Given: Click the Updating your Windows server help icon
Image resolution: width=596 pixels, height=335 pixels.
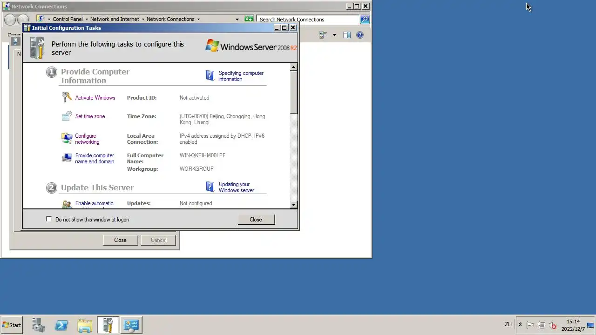Looking at the screenshot, I should (x=210, y=187).
